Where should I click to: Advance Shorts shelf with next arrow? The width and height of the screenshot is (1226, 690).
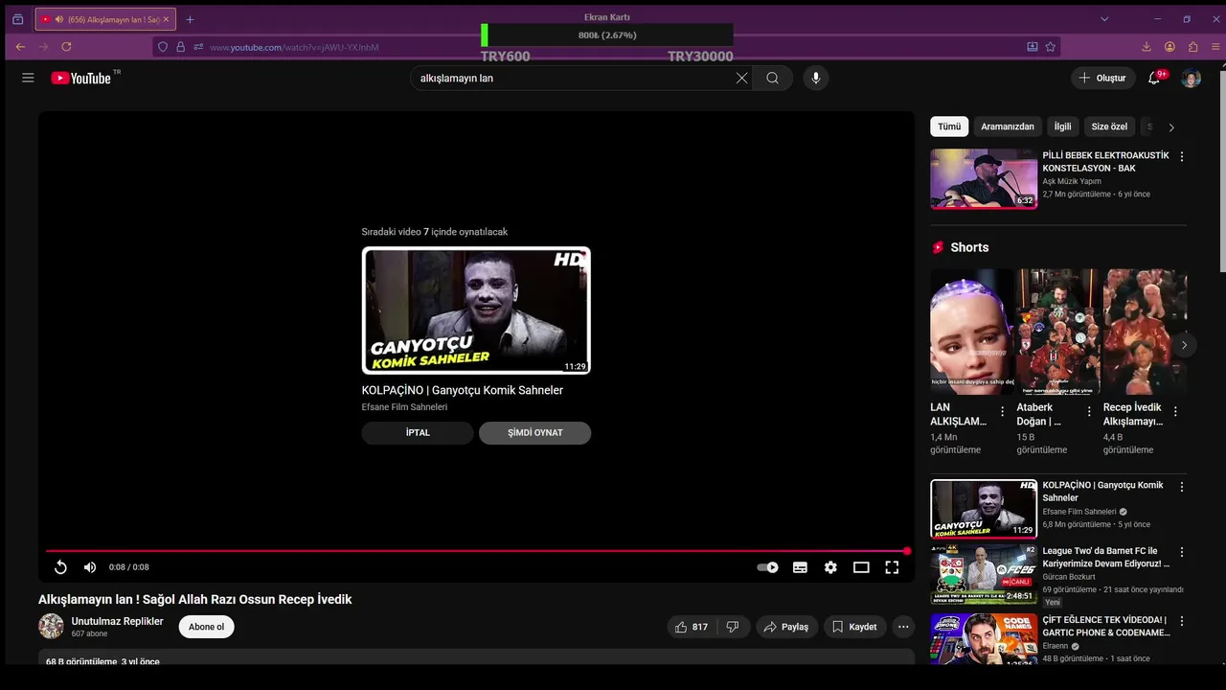coord(1184,345)
